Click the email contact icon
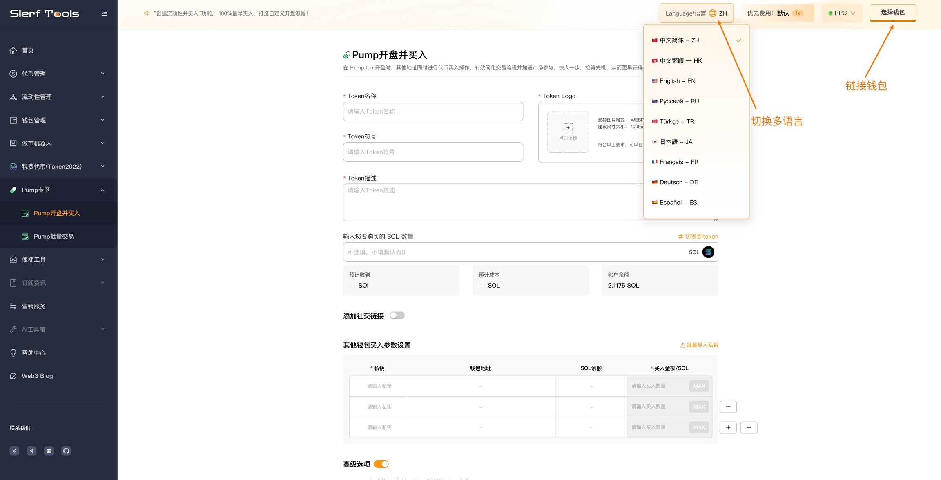This screenshot has height=480, width=941. pos(49,451)
